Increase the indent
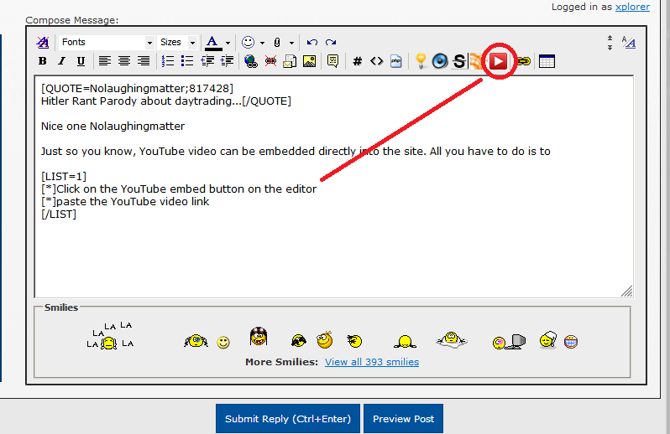The image size is (670, 434). click(227, 61)
